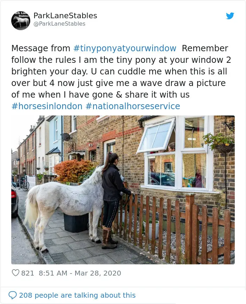
Task: Click the reply speech bubble icon
Action: (x=13, y=295)
